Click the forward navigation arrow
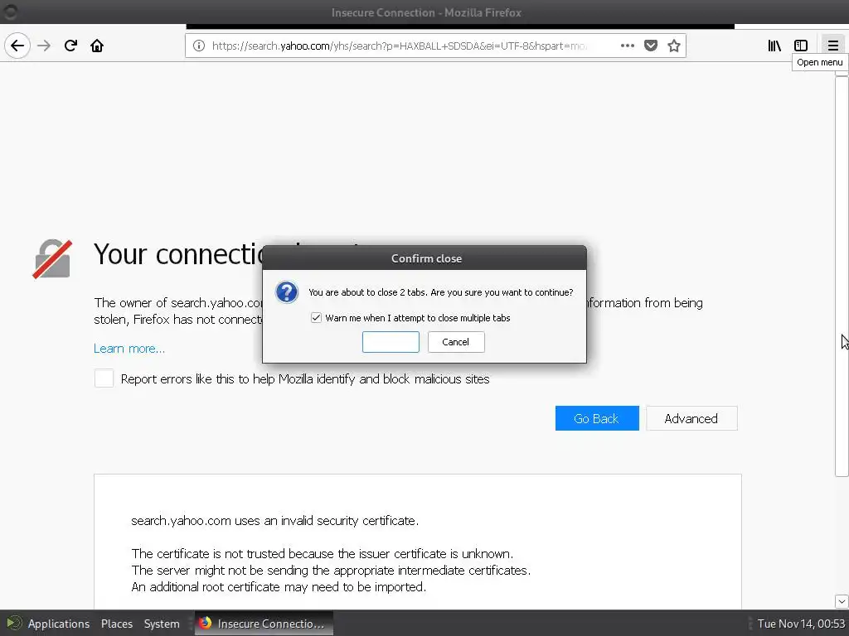This screenshot has height=636, width=849. [x=44, y=46]
